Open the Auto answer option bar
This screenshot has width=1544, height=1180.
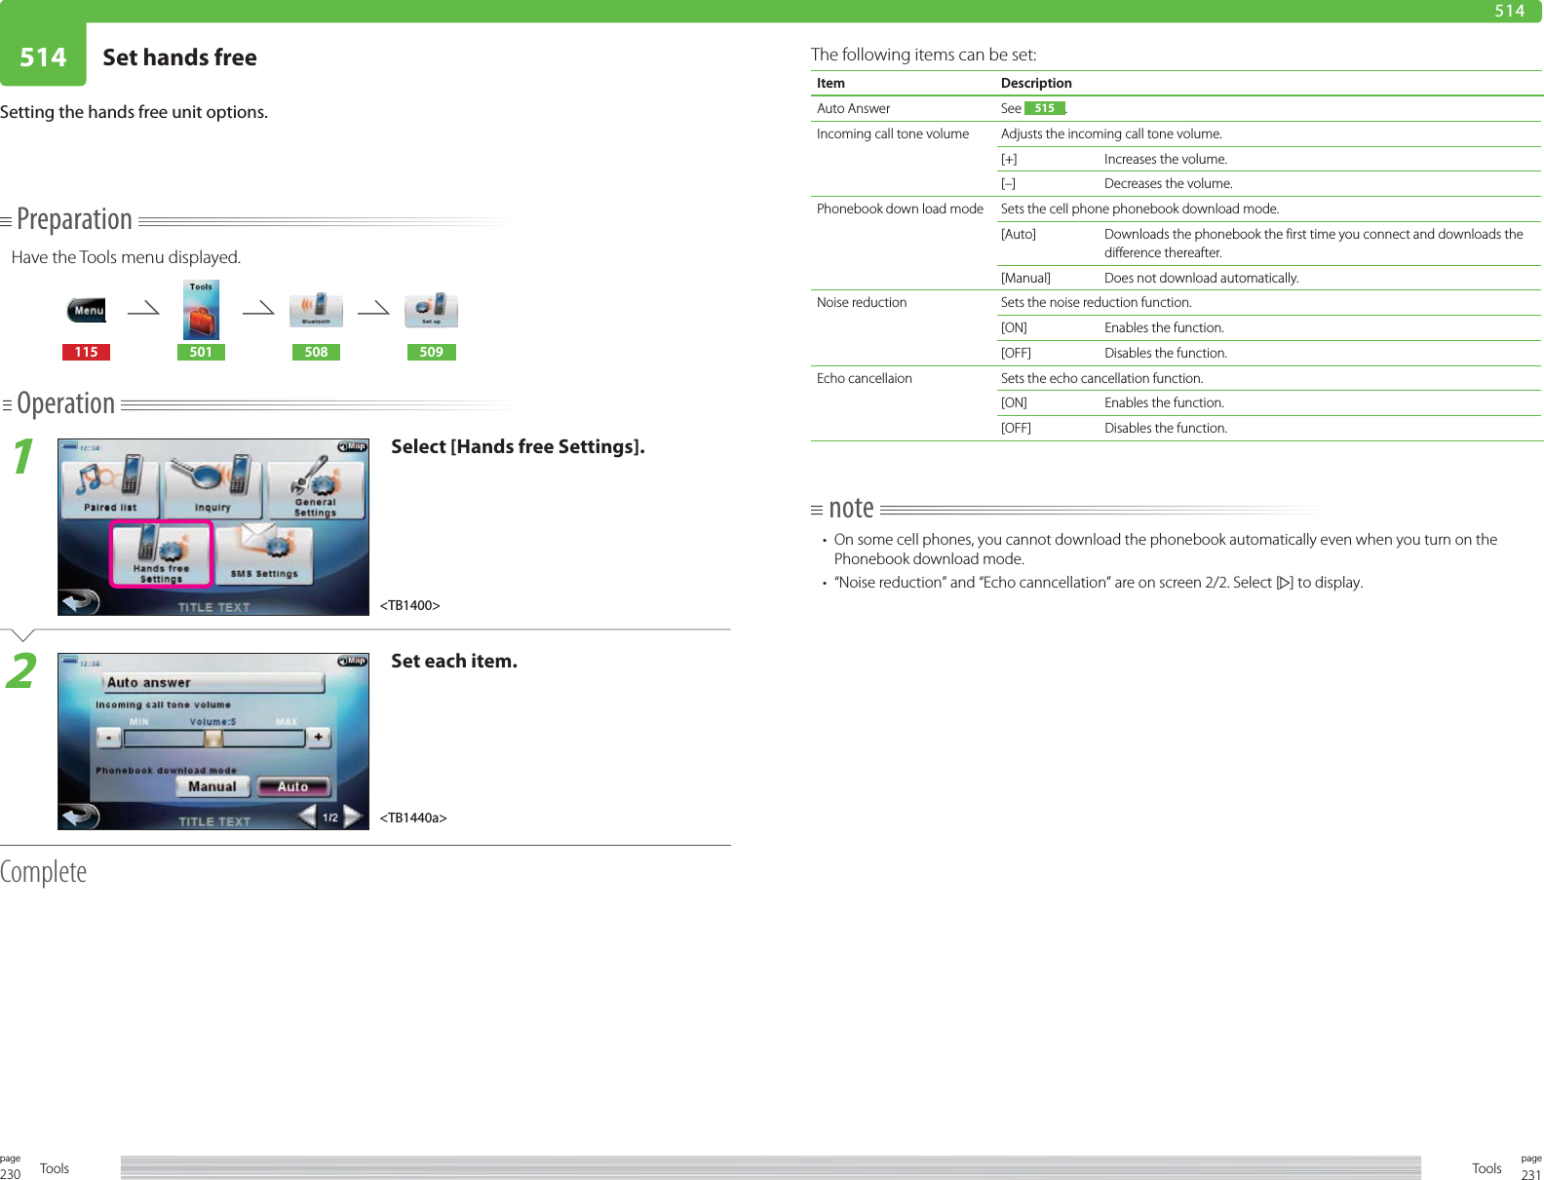point(213,683)
